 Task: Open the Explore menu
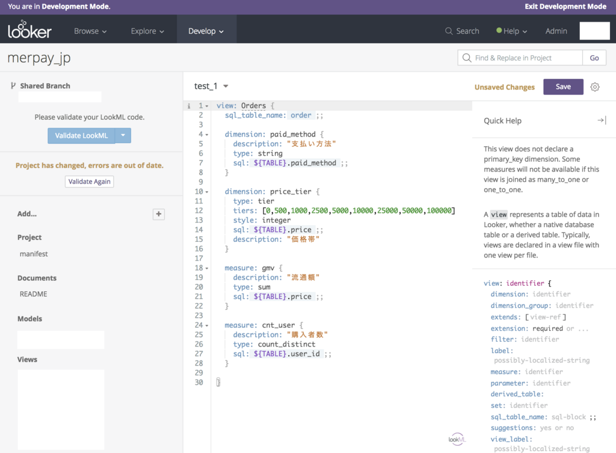coord(147,31)
